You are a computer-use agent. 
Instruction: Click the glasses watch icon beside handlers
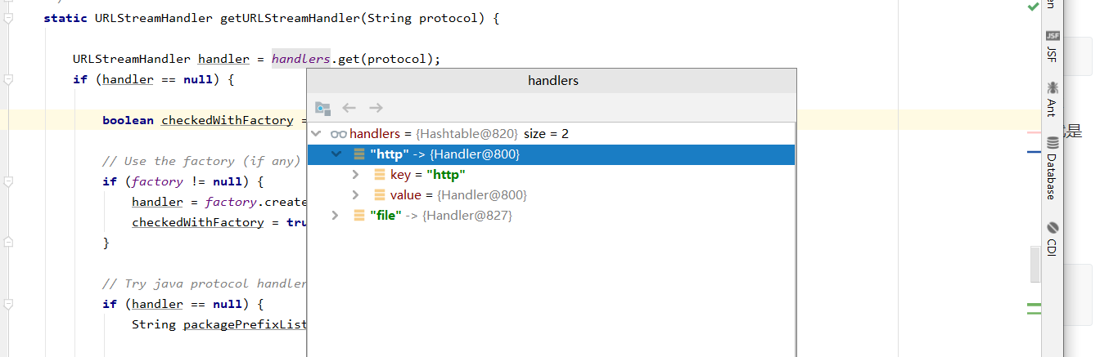tap(339, 134)
